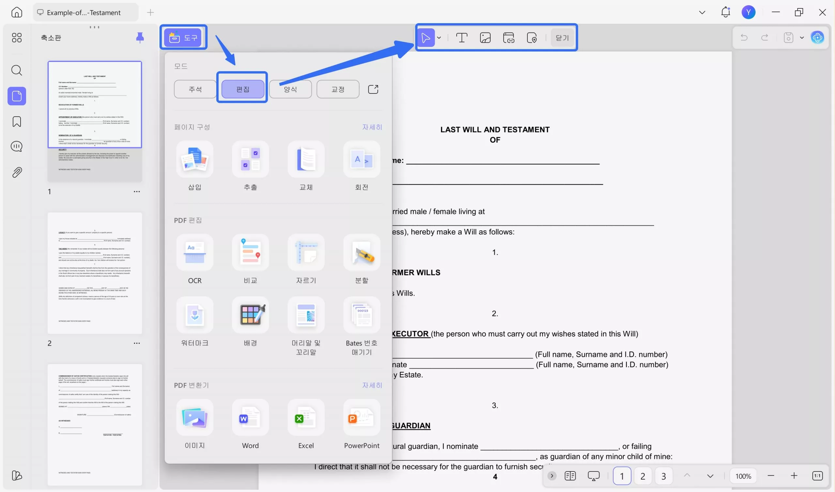
Task: Select the 편집 mode tab
Action: pos(243,89)
